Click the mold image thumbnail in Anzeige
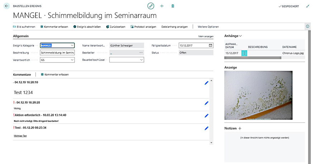Viewport: 323px width, 164px height. point(258,95)
